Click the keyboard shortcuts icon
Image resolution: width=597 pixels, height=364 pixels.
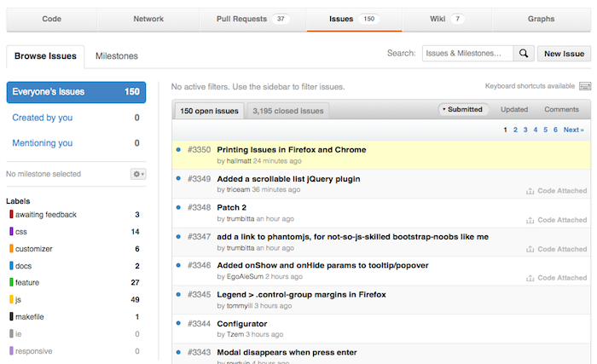(x=585, y=86)
